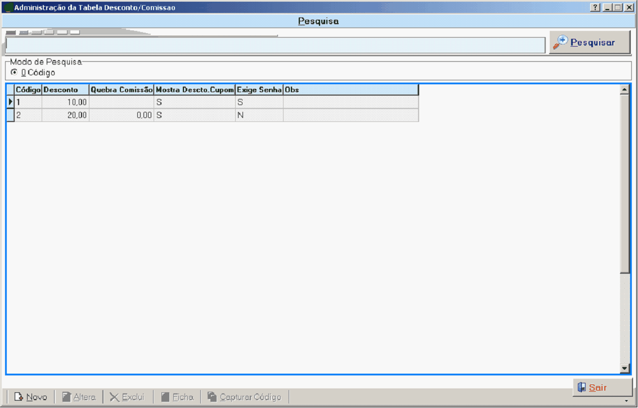Click the search text input field
This screenshot has height=408, width=638.
point(275,45)
